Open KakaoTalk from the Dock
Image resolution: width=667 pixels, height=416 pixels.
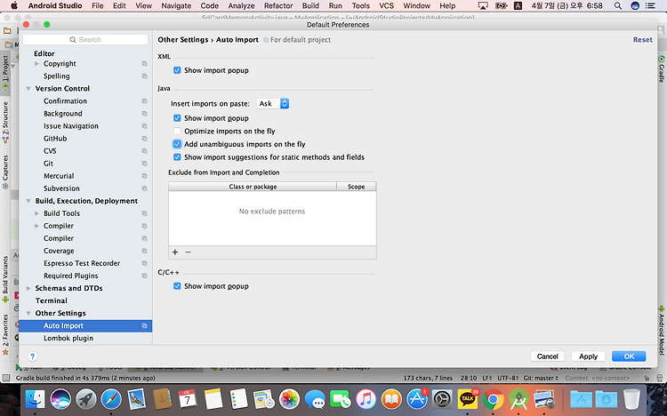tap(468, 399)
